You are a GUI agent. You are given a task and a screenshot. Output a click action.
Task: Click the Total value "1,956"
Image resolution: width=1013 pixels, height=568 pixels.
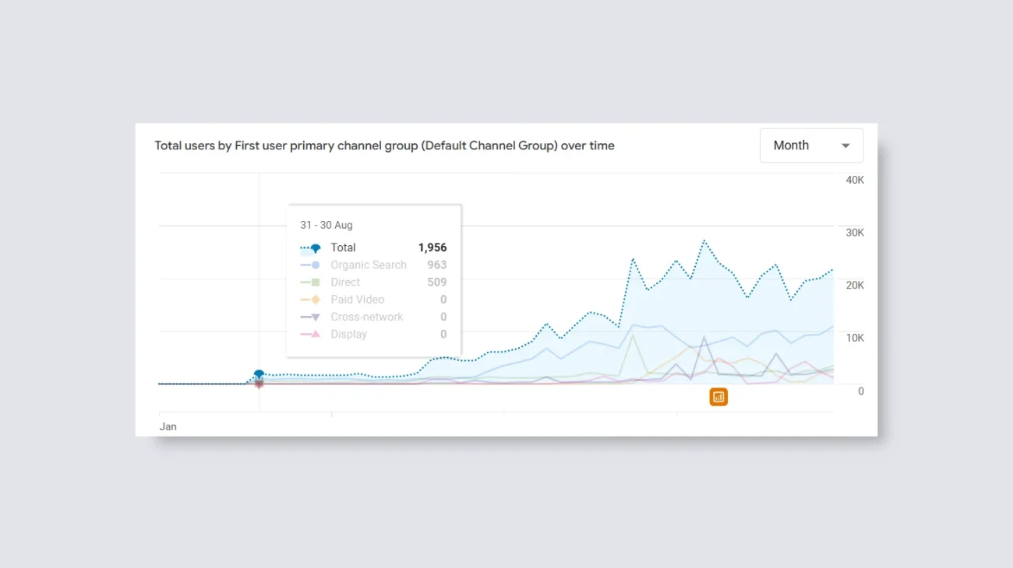(x=432, y=247)
